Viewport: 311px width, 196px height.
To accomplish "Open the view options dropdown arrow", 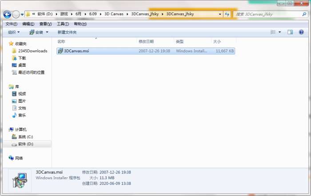I will 279,32.
